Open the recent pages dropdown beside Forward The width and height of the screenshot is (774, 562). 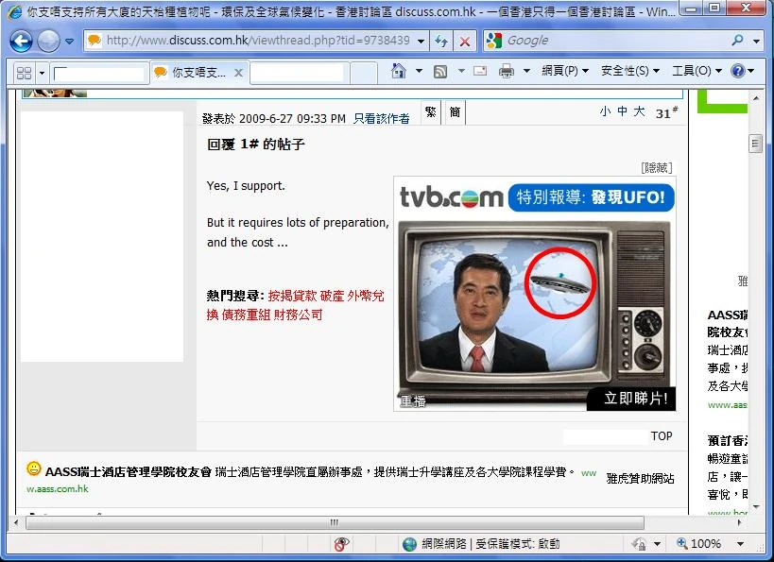[70, 42]
